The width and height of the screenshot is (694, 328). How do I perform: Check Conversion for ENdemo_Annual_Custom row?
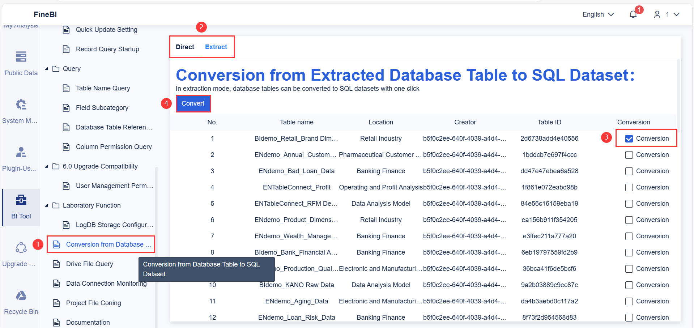(x=629, y=155)
